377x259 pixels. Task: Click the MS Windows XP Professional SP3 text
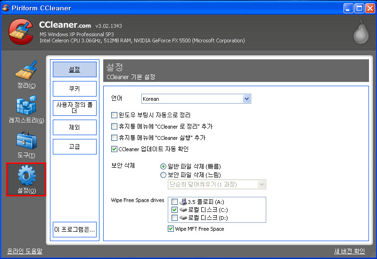coord(77,34)
